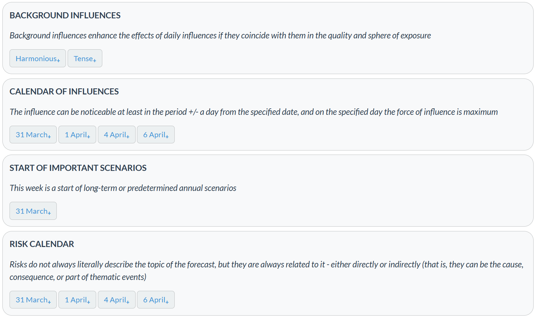
Task: Open 31 March in Calendar of Influences
Action: pos(33,135)
